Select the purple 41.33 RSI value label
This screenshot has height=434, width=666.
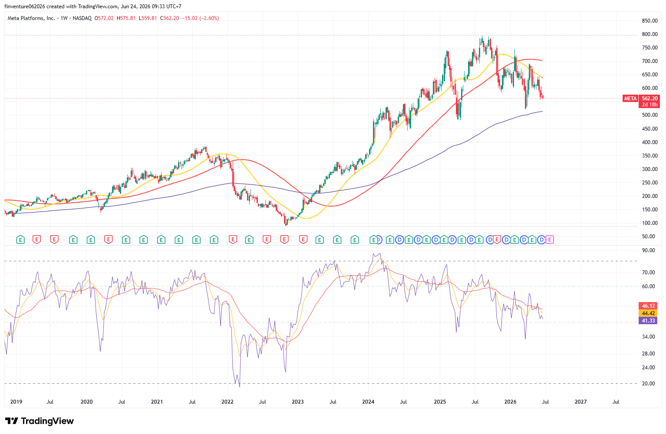[x=648, y=321]
